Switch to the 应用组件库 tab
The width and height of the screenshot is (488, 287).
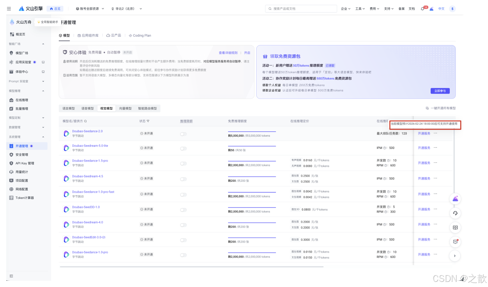tap(88, 36)
